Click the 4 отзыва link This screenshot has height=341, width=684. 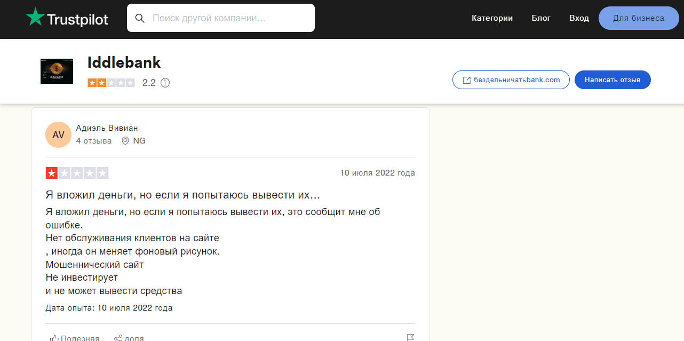click(x=94, y=140)
